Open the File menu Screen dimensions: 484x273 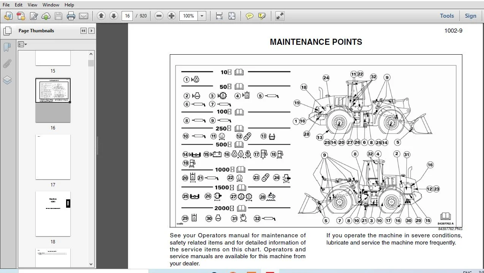click(6, 5)
